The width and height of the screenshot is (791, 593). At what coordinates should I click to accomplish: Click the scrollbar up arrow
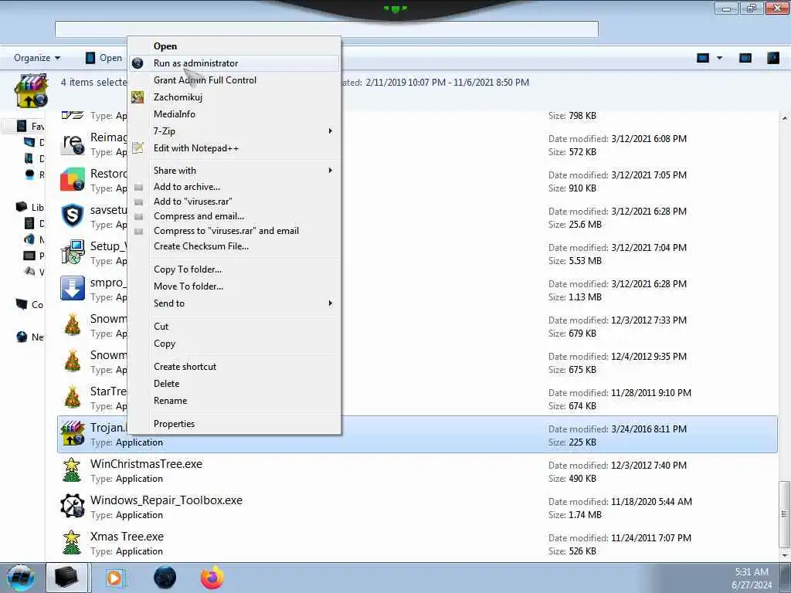[784, 118]
